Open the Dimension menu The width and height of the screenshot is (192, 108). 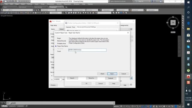click(x=51, y=4)
